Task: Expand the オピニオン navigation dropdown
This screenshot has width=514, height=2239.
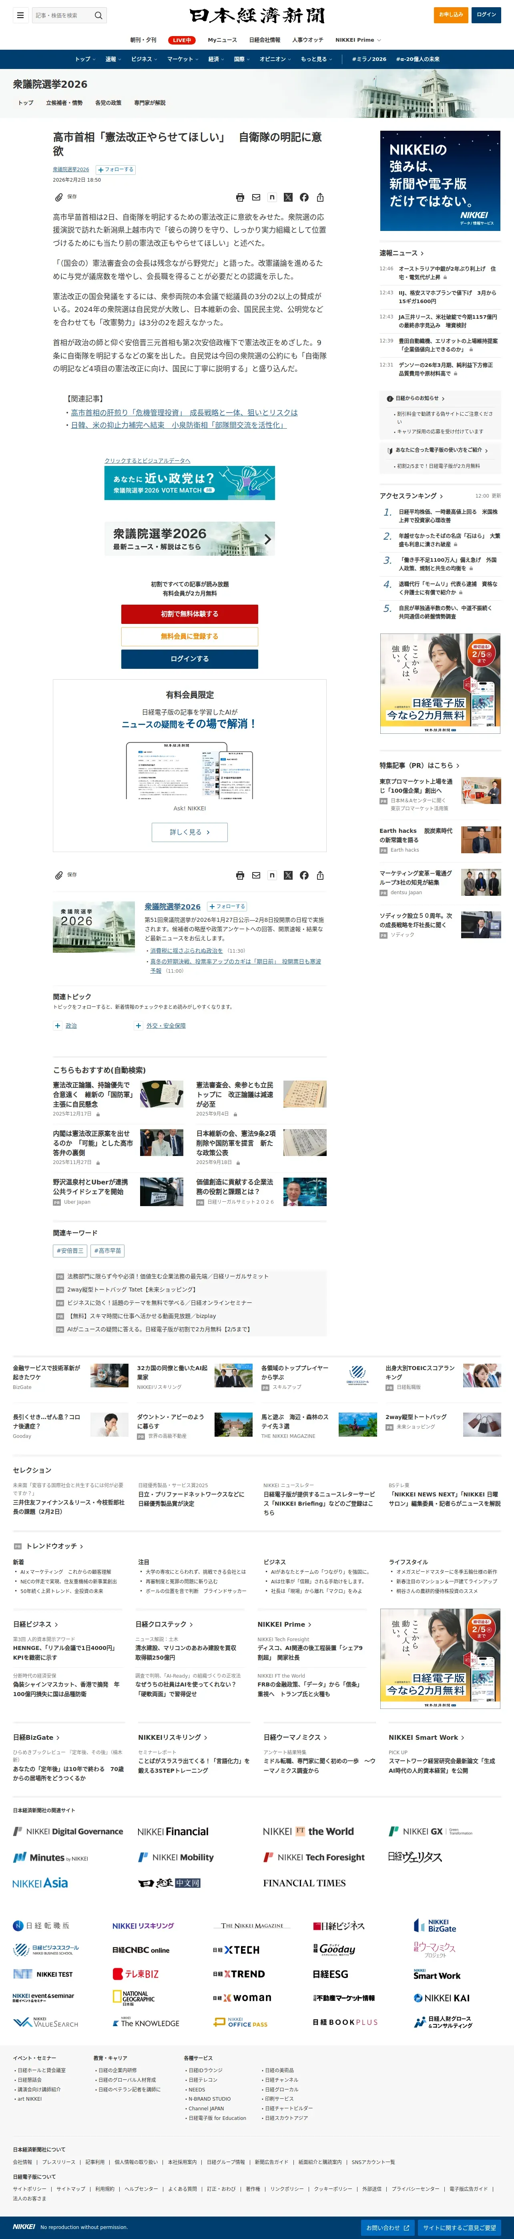Action: pos(275,59)
